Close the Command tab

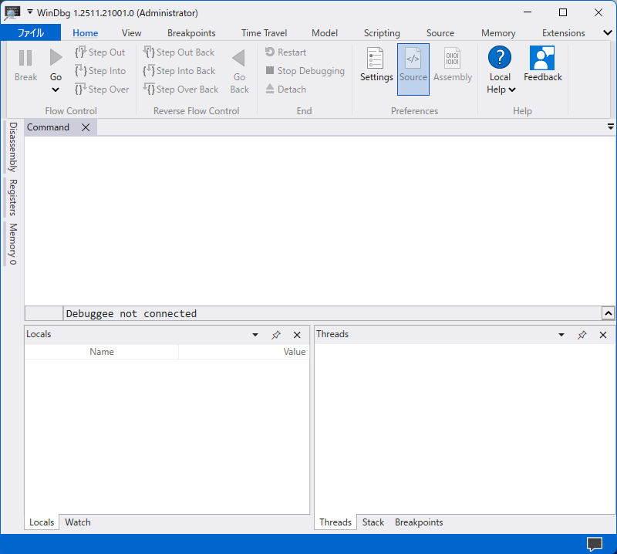point(86,127)
